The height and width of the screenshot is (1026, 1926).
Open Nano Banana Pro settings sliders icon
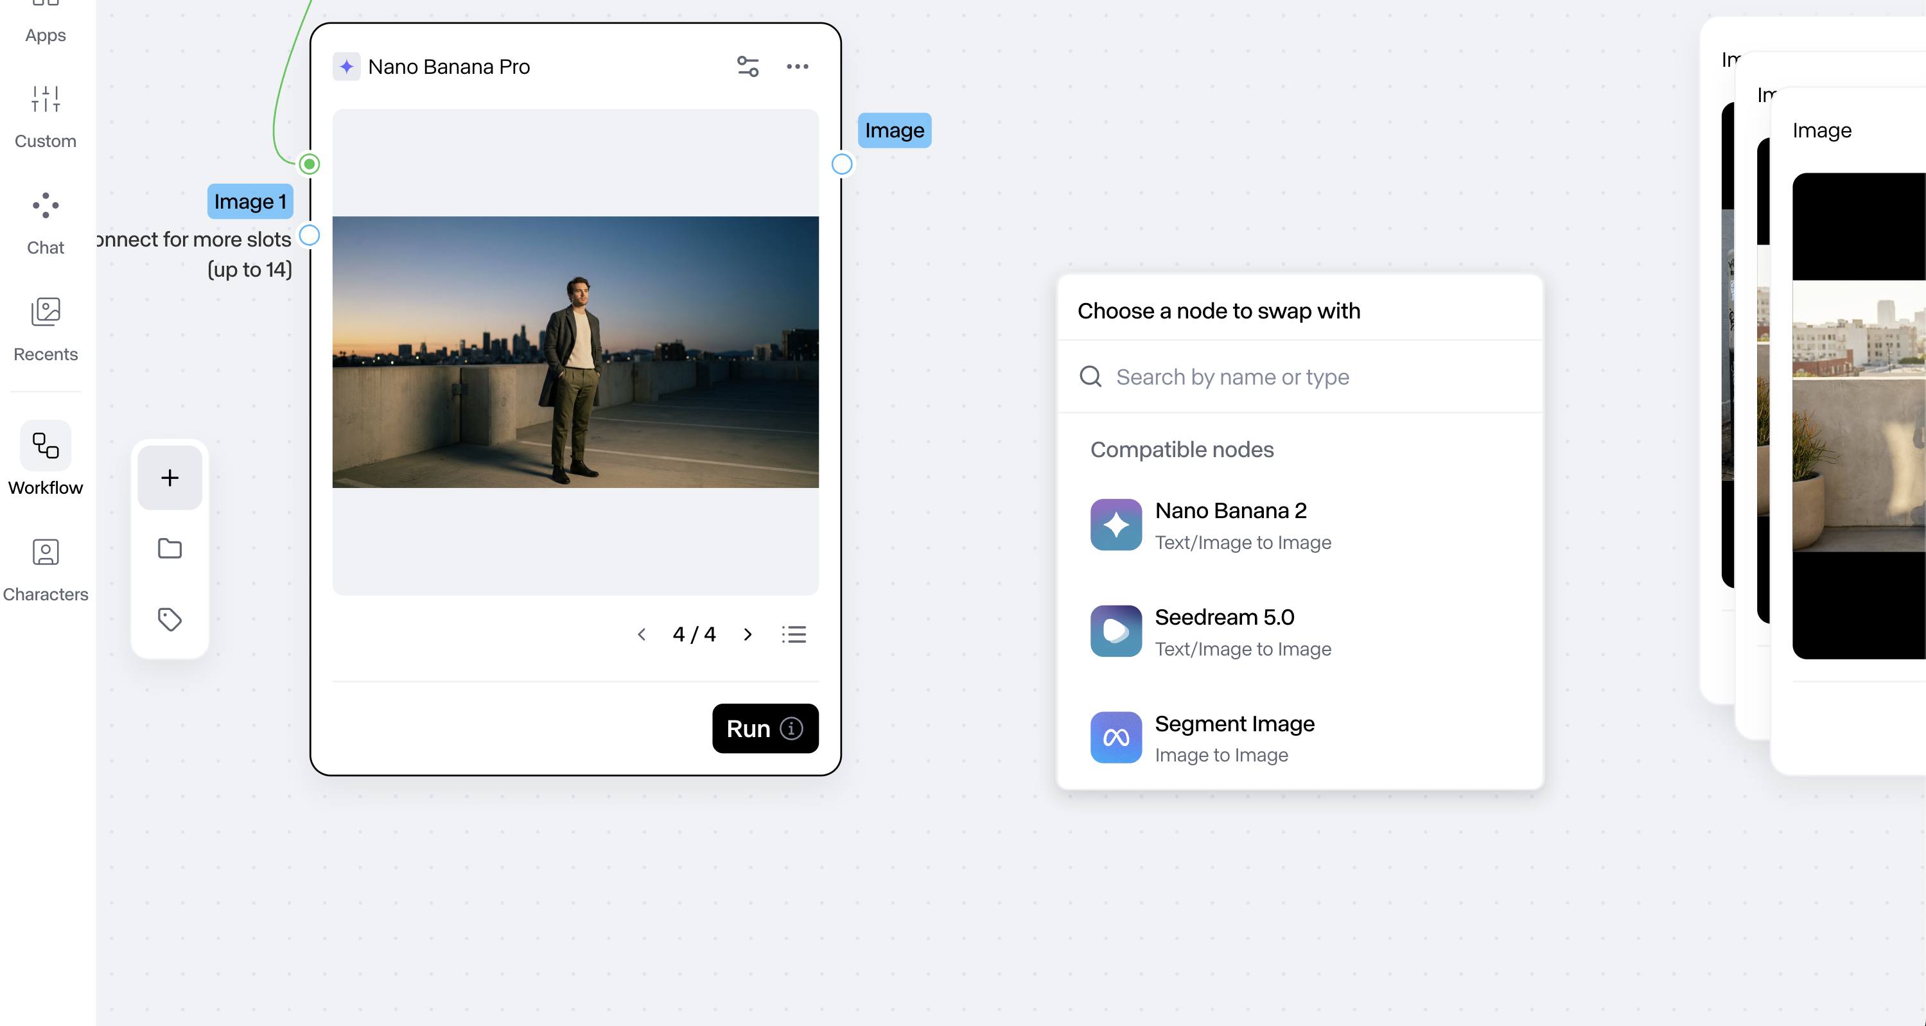pyautogui.click(x=748, y=67)
